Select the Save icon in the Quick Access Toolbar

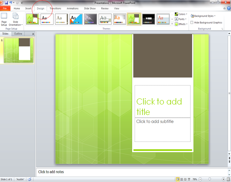coord(6,2)
